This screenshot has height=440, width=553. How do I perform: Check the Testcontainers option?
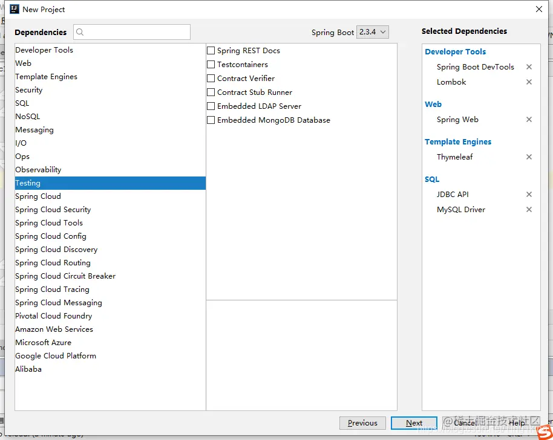pyautogui.click(x=211, y=65)
